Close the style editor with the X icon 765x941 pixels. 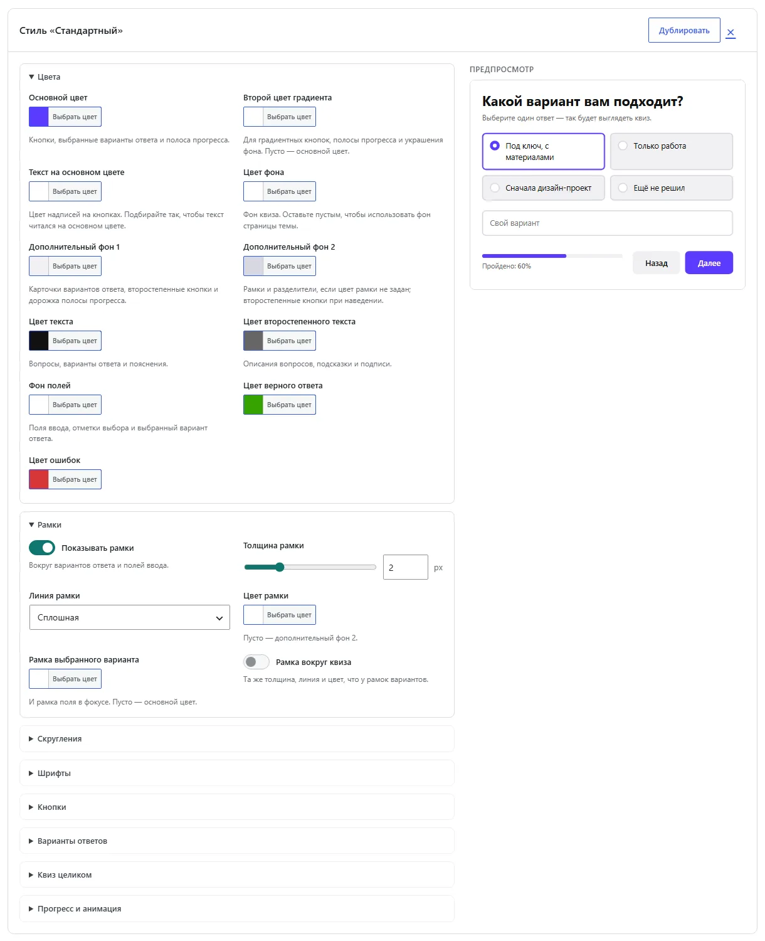(x=731, y=32)
